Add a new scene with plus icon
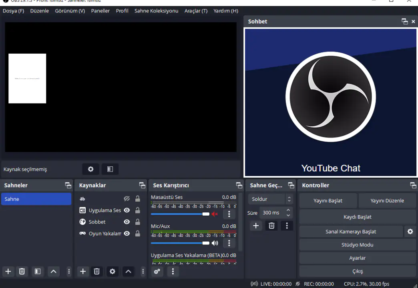418x288 pixels. [8, 271]
